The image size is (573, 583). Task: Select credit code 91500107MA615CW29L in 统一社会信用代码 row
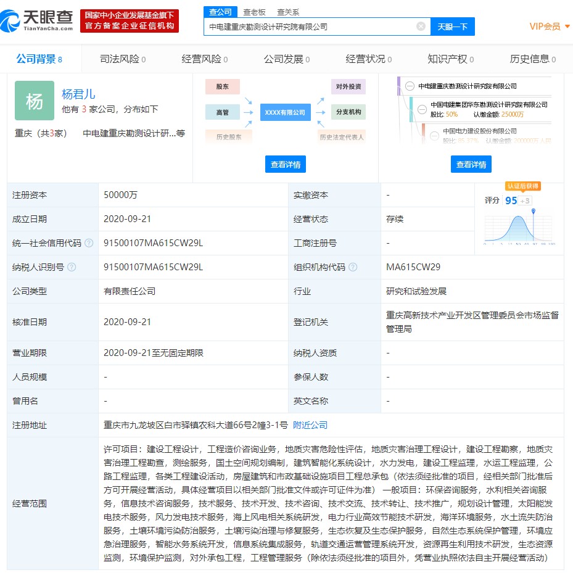point(153,243)
